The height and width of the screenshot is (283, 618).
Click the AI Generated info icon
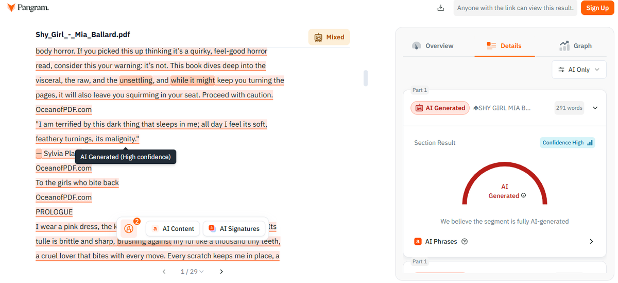coord(524,196)
